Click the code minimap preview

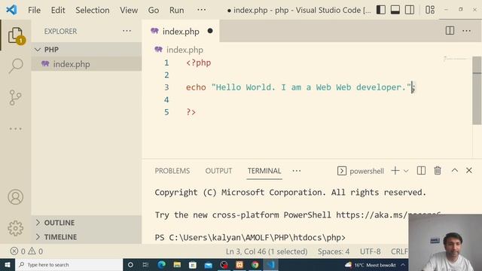click(x=456, y=59)
